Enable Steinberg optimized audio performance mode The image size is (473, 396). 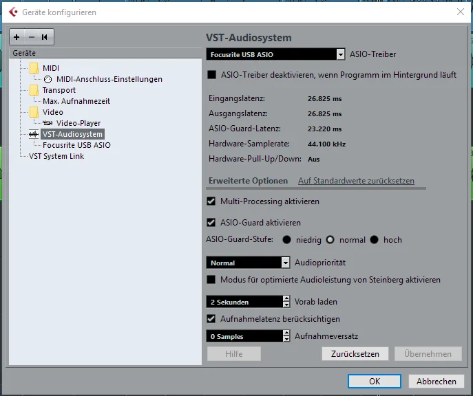212,280
